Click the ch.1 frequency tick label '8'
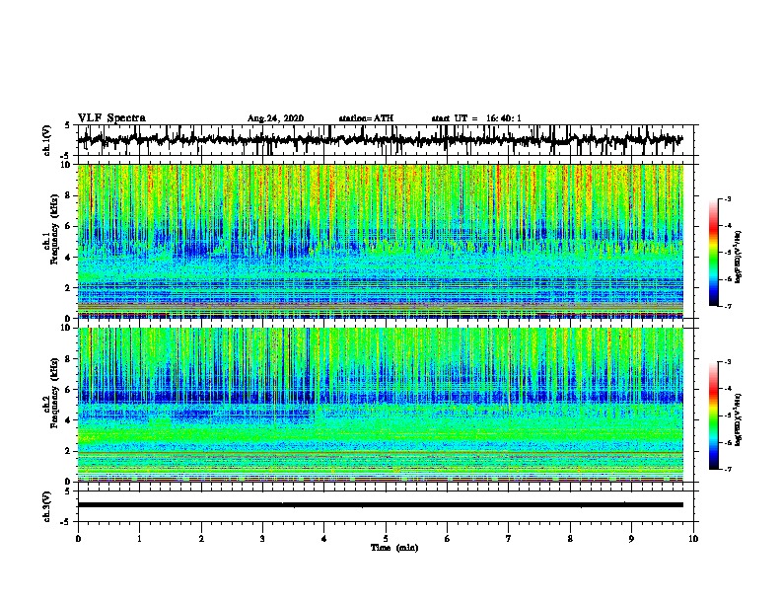 tap(69, 195)
